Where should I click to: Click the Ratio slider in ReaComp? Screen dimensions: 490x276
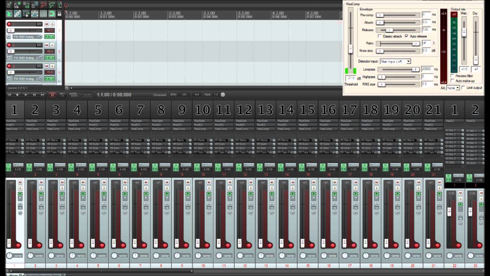(398, 43)
